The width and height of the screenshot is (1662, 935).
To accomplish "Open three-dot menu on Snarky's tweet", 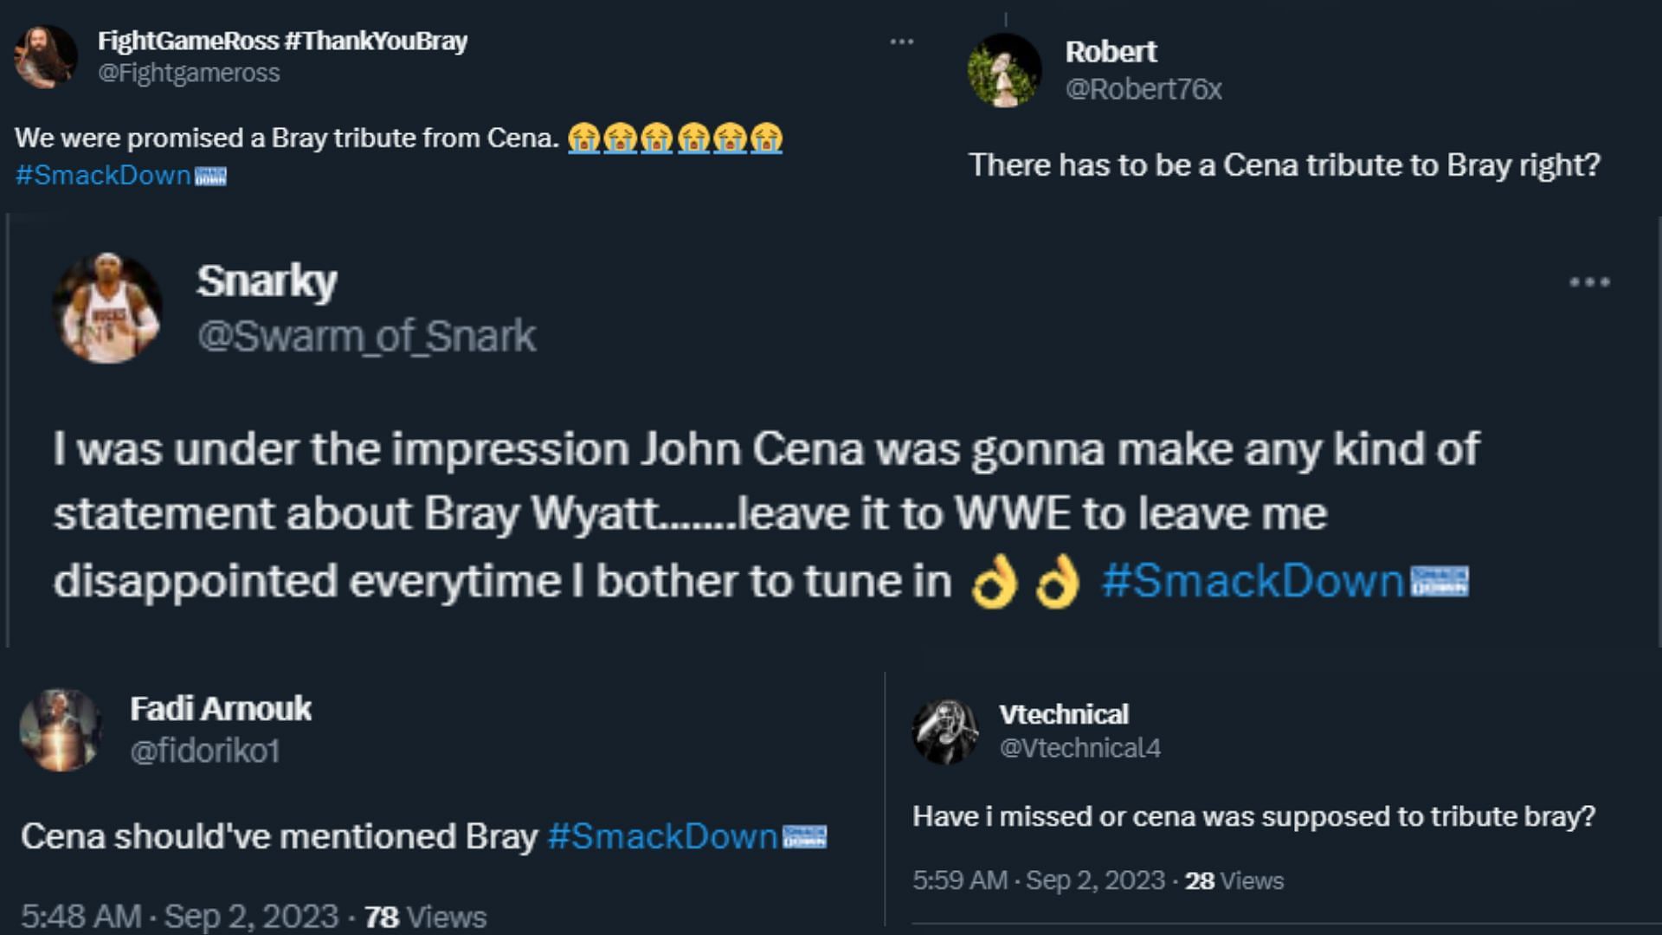I will (x=1589, y=282).
